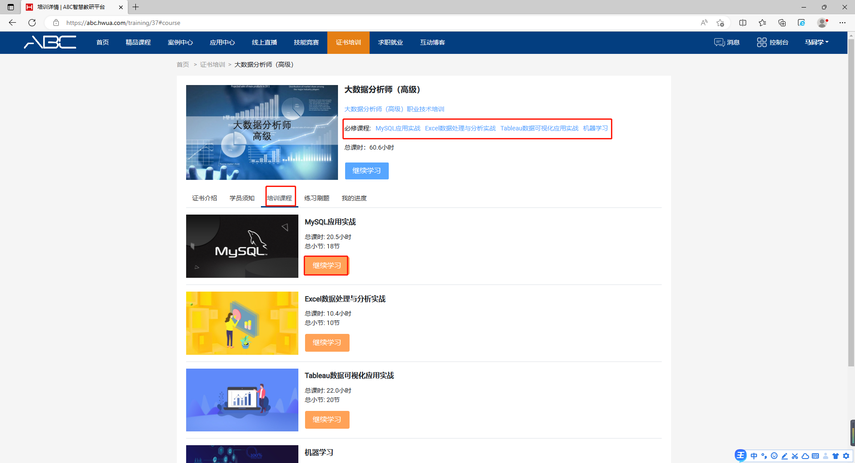The image size is (855, 463).
Task: Switch to the 我的进度 tab
Action: point(354,198)
